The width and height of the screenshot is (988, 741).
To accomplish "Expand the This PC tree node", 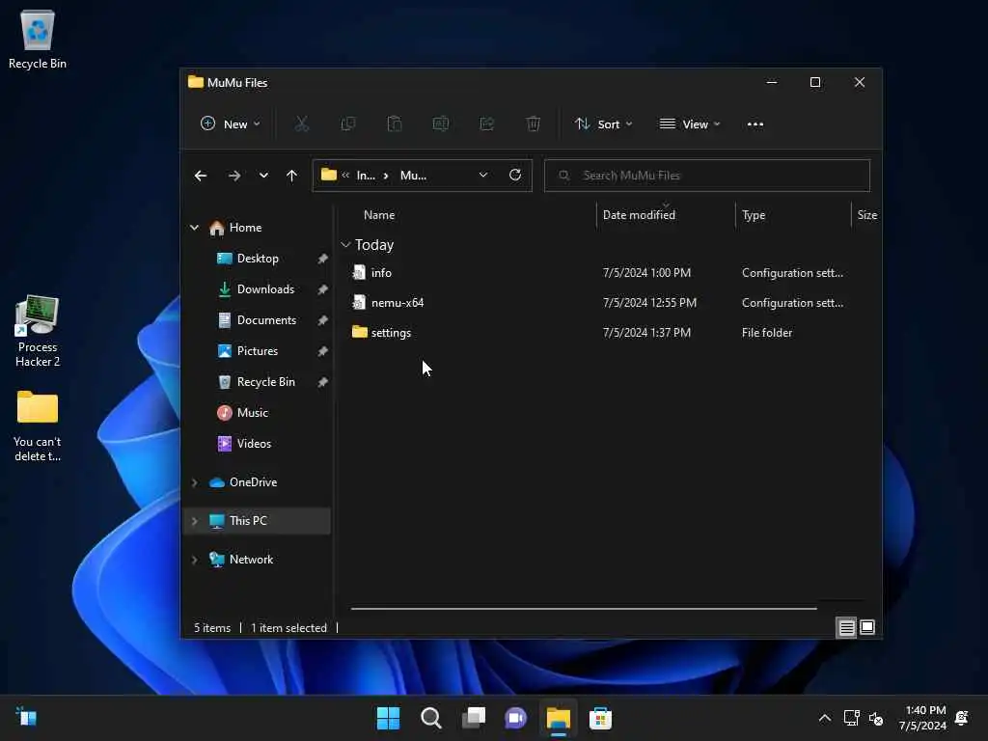I will pyautogui.click(x=195, y=521).
